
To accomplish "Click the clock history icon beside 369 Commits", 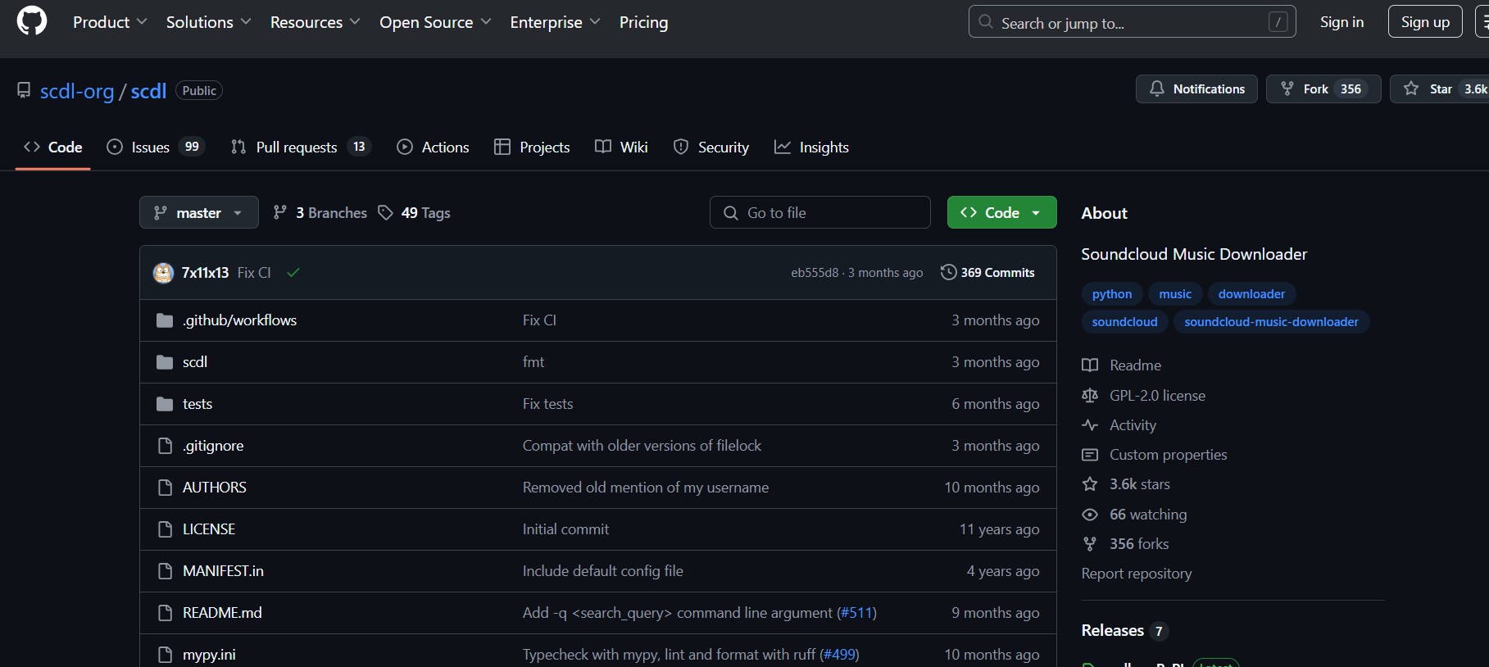I will click(x=948, y=272).
